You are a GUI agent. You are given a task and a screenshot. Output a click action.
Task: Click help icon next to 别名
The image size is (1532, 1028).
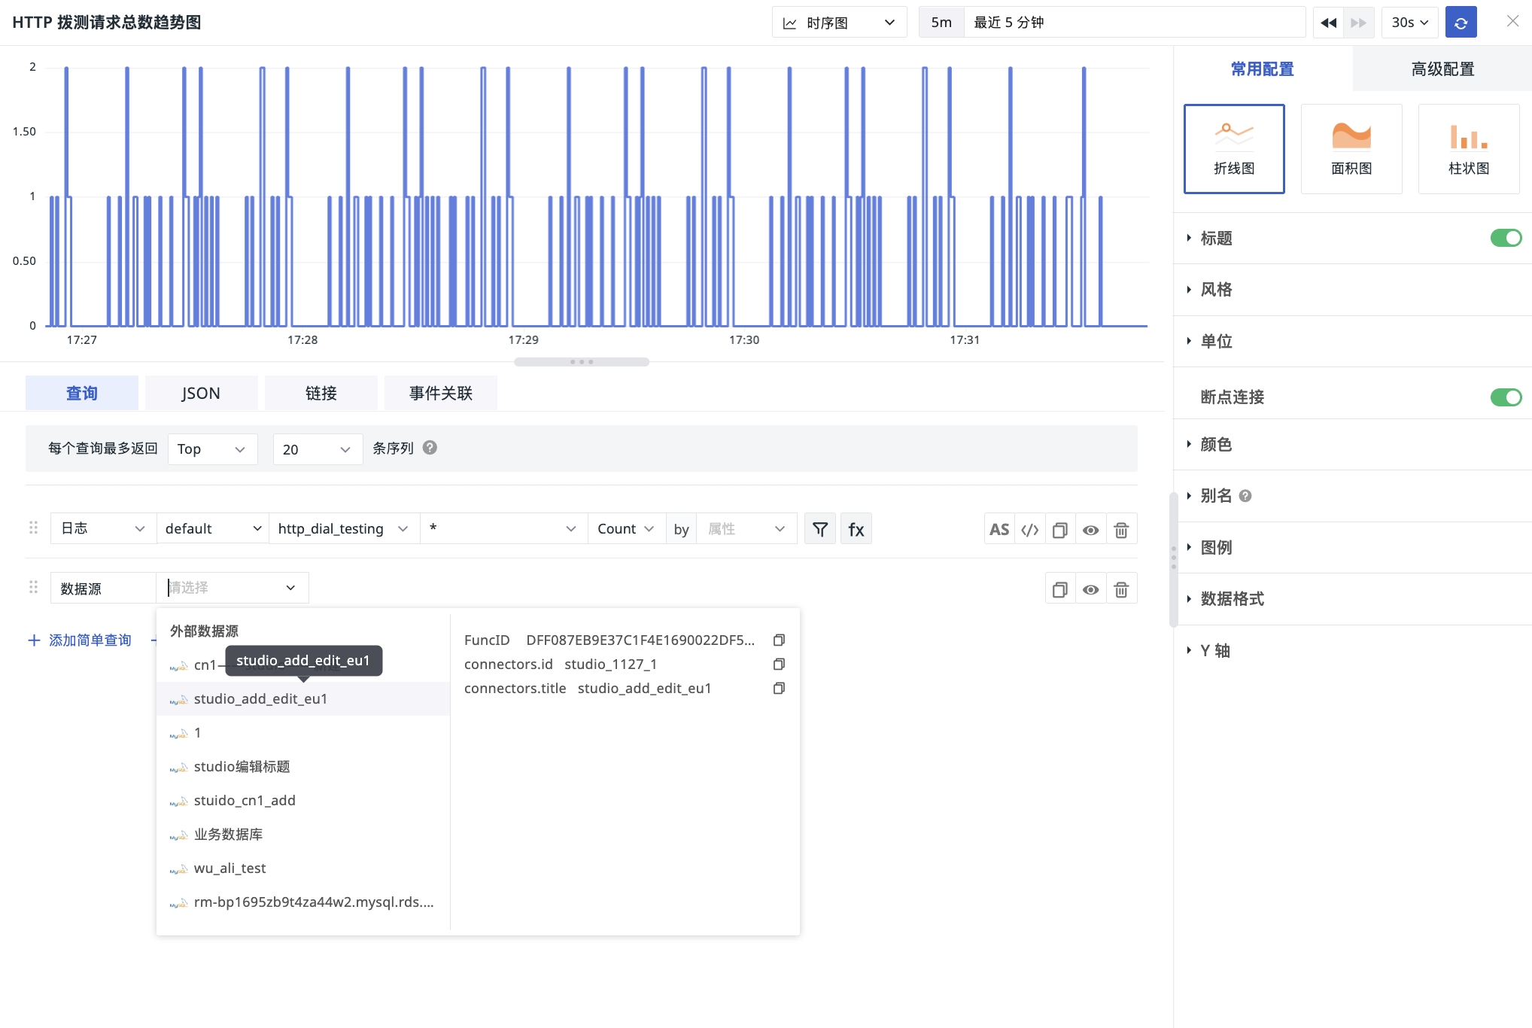(x=1245, y=496)
